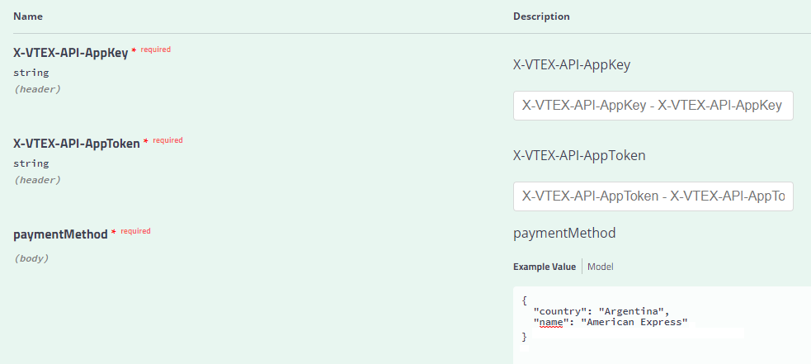
Task: Click the X-VTEX-API-AppKey input field
Action: coord(653,106)
